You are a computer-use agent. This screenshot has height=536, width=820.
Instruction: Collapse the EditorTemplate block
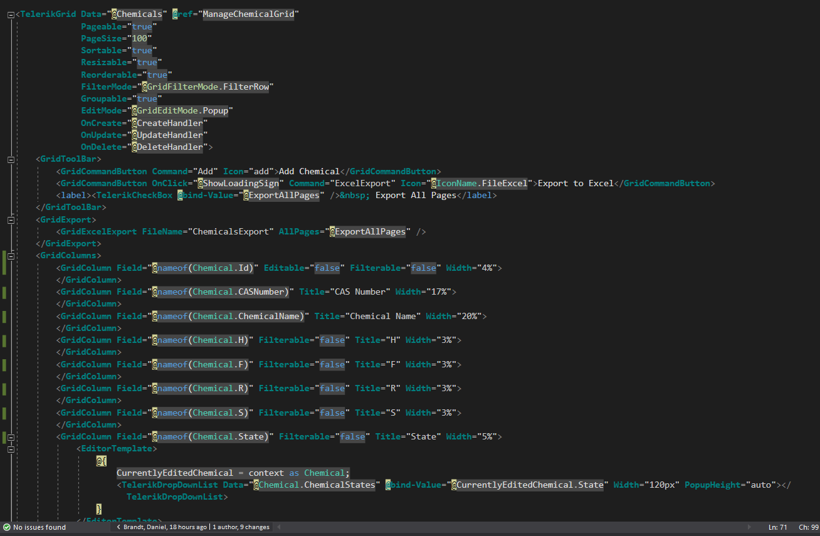11,449
